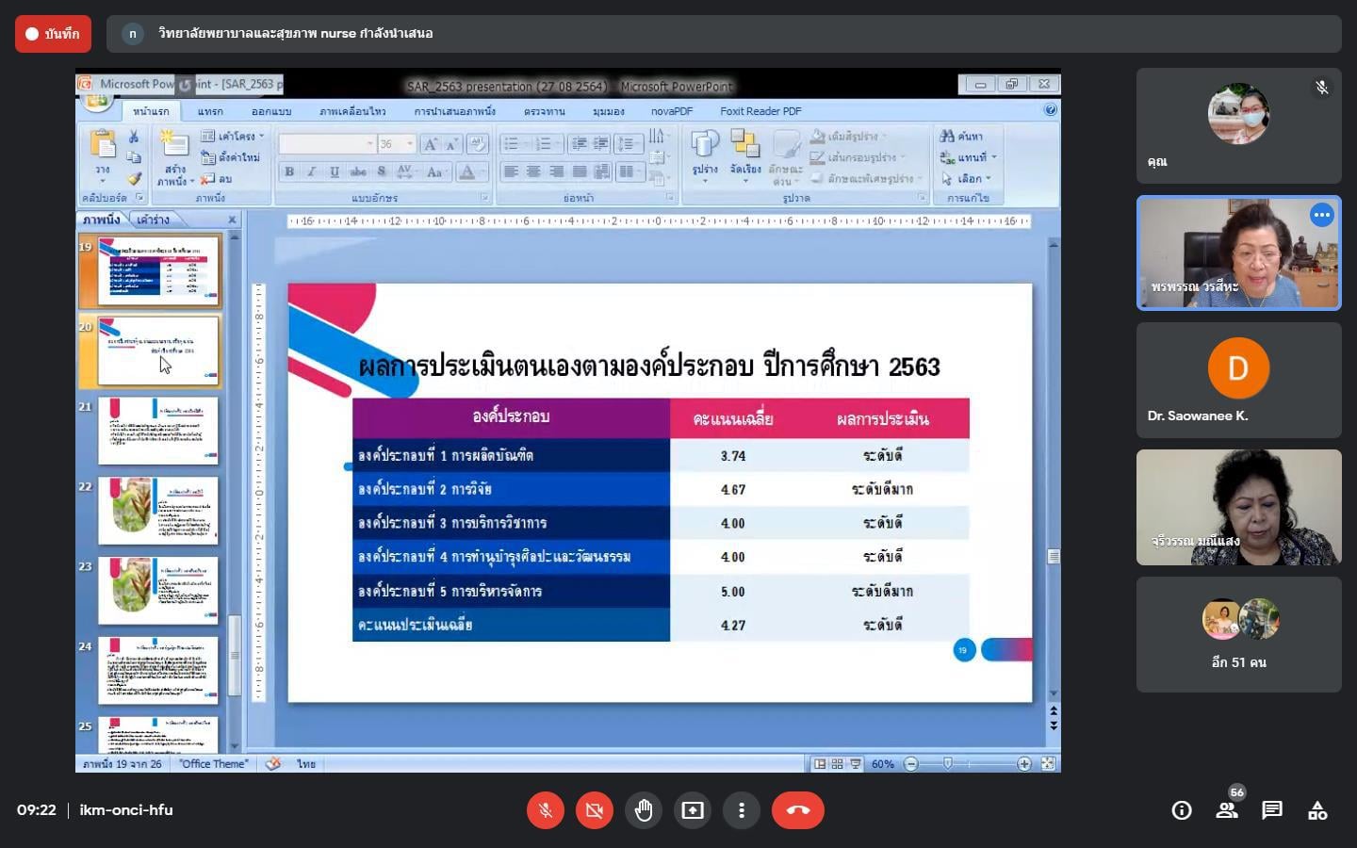Open options on Pornpan's video tile
This screenshot has width=1357, height=848.
(x=1321, y=215)
